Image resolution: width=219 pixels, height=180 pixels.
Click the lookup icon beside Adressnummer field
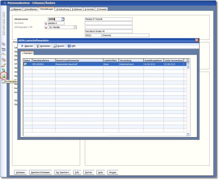click(x=62, y=19)
